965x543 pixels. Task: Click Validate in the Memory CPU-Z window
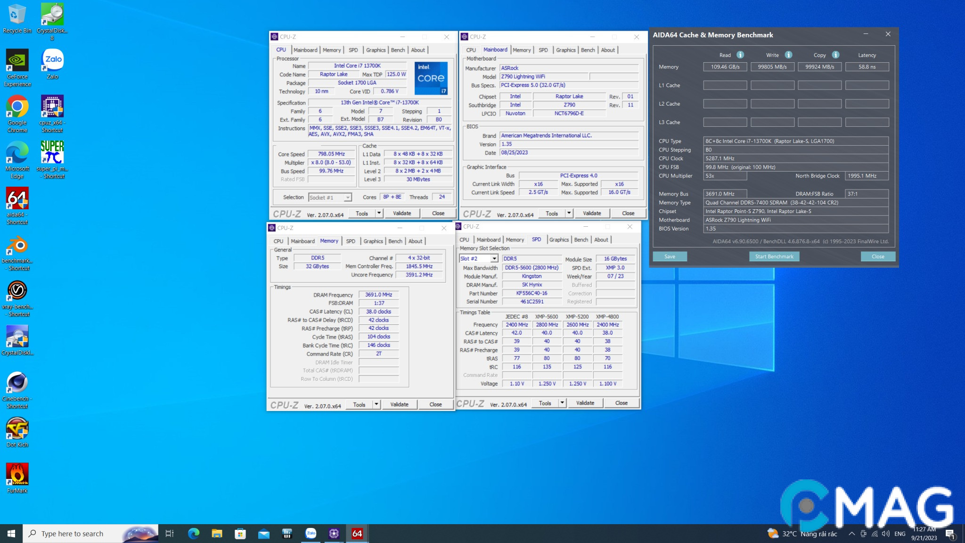pyautogui.click(x=399, y=404)
